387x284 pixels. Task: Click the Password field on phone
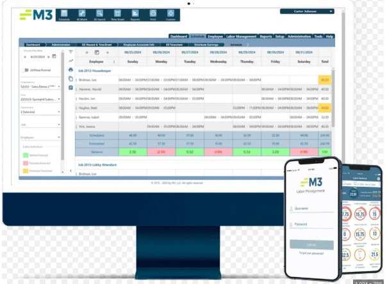(312, 225)
